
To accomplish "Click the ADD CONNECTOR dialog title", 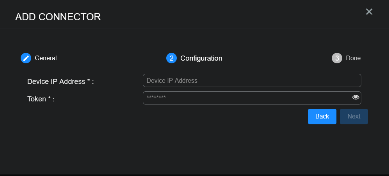I will tap(58, 17).
